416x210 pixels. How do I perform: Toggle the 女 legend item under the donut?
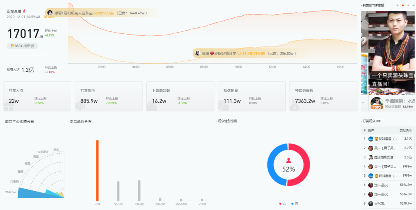click(282, 203)
